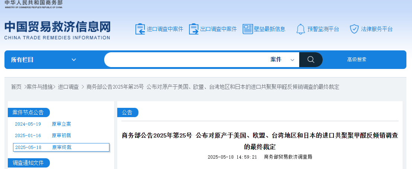The height and width of the screenshot is (169, 412).
Task: Select the 调查通知文件 section tab
Action: point(29,163)
